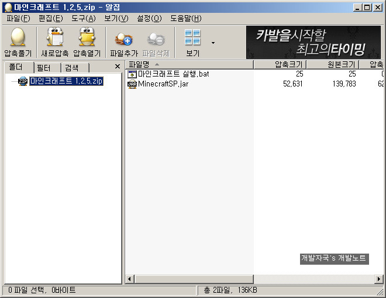Click the 알집 egg icon in title bar

pyautogui.click(x=8, y=8)
